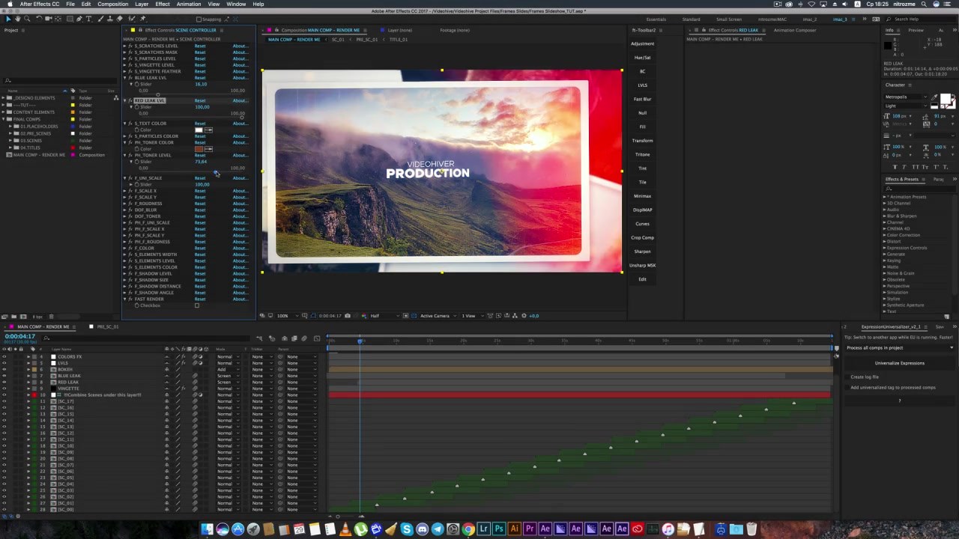Switch to Animation Composer tab
The image size is (959, 539).
pos(795,30)
